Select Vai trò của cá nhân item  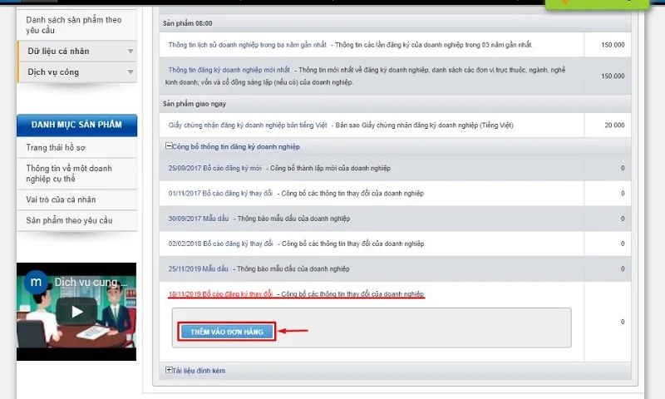(61, 199)
